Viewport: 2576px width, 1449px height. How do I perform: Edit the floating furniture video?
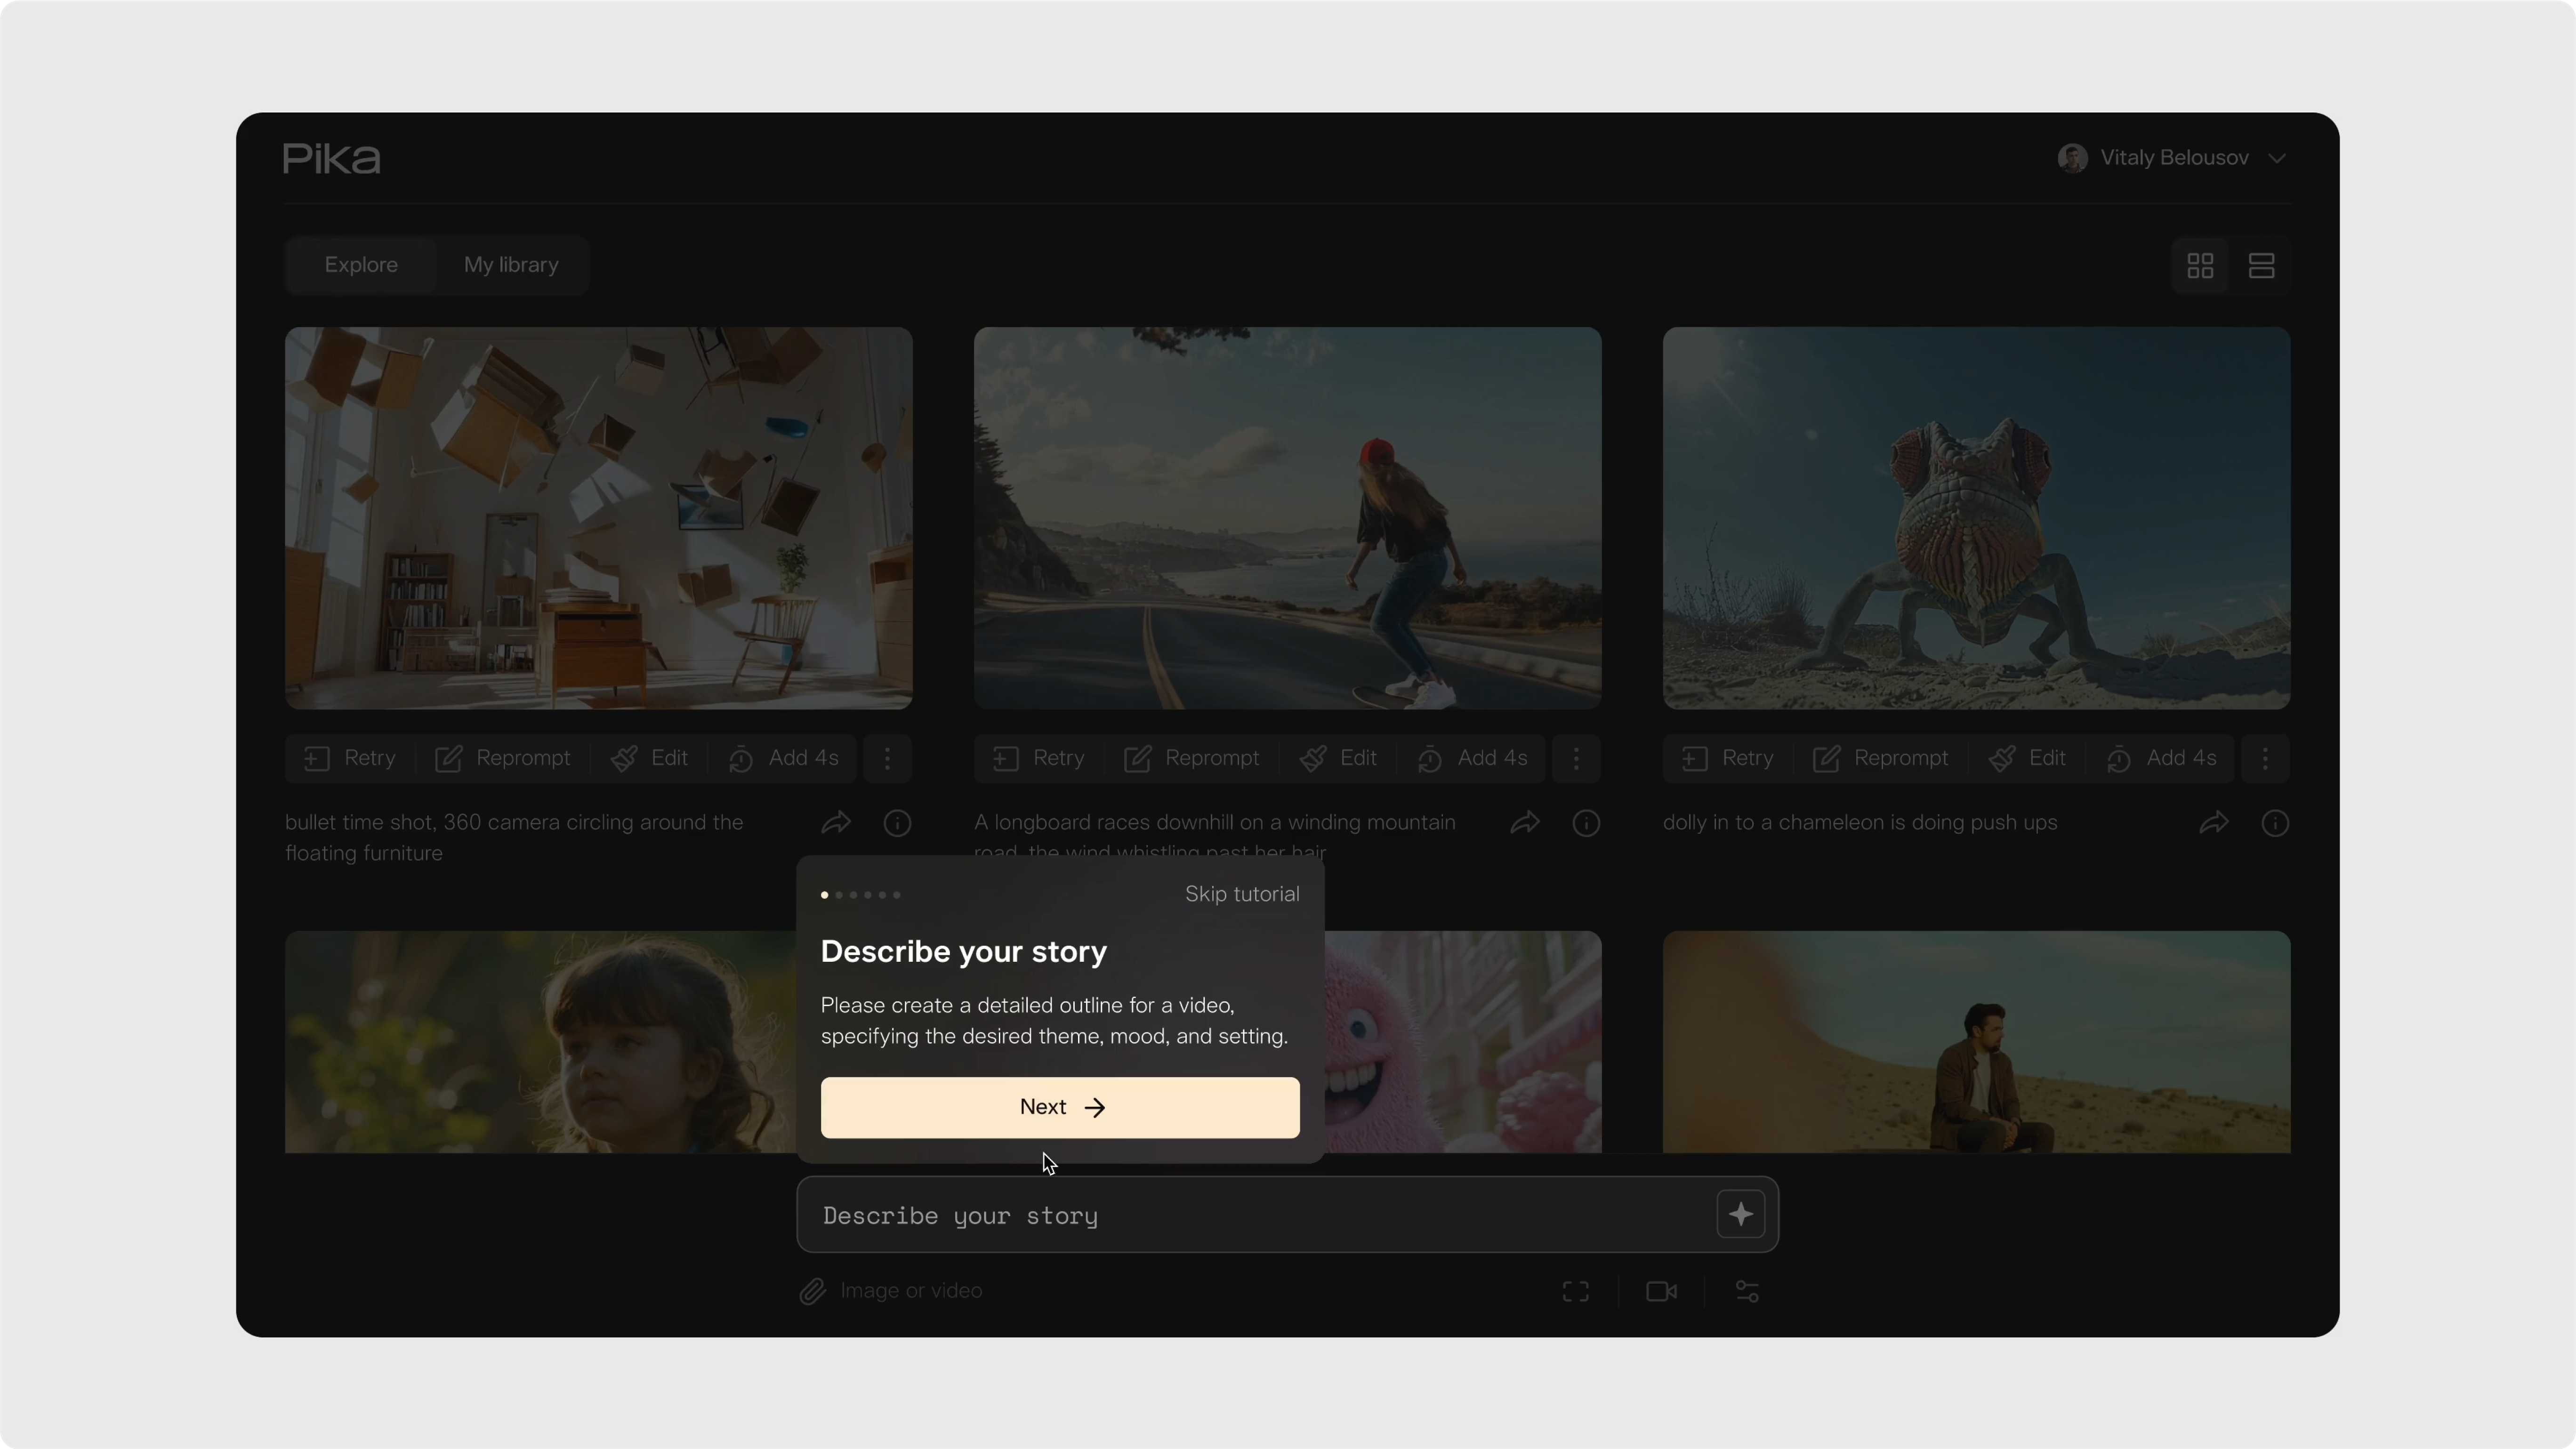click(650, 758)
